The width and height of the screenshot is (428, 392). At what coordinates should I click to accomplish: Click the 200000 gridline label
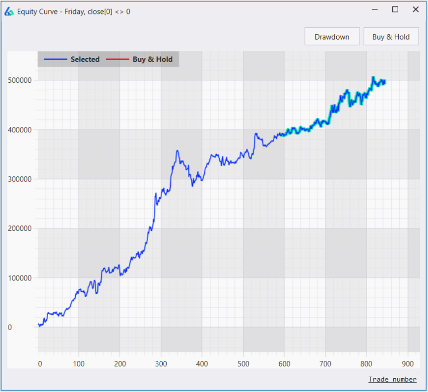pos(21,228)
